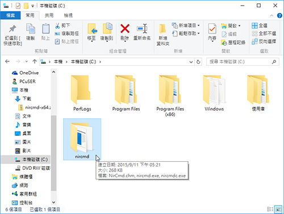284x214 pixels.
Task: Switch to large icons view in status bar
Action: point(278,209)
